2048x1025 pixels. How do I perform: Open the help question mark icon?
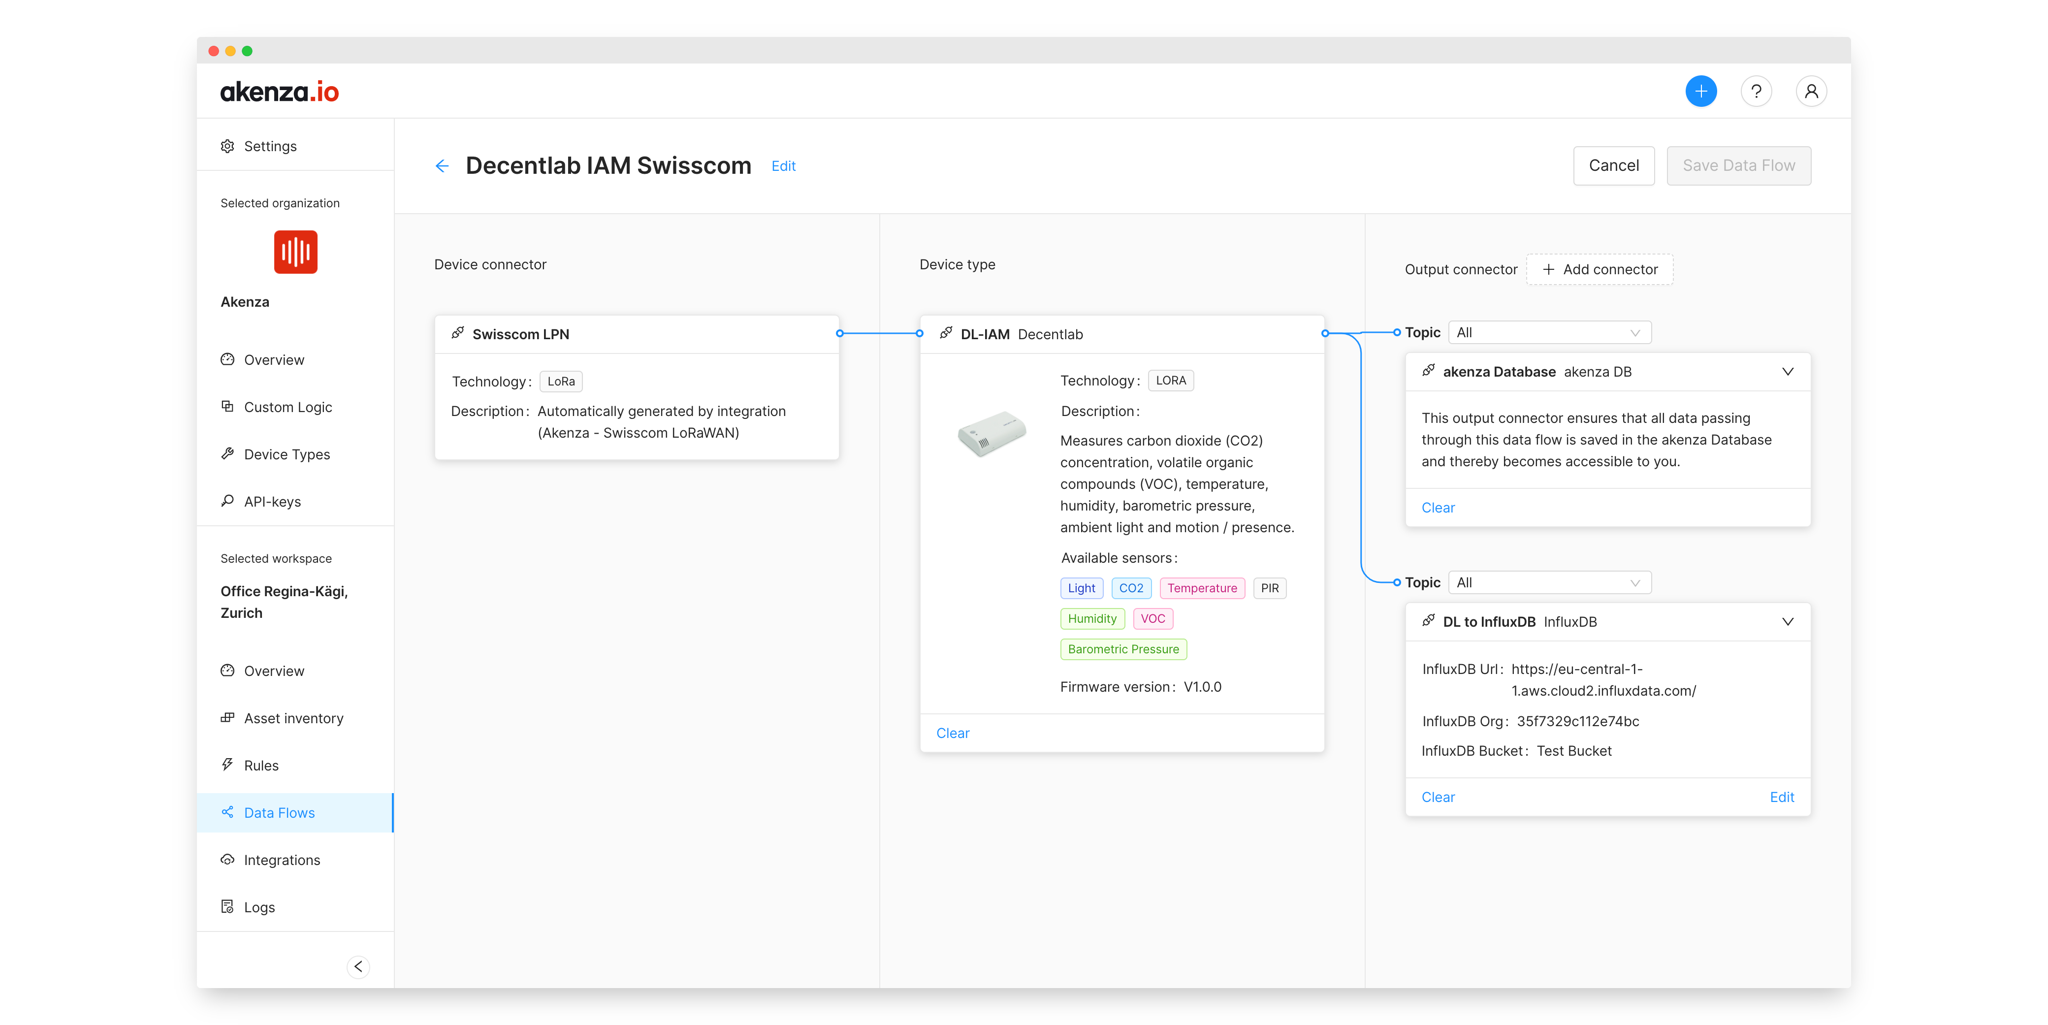pyautogui.click(x=1756, y=92)
